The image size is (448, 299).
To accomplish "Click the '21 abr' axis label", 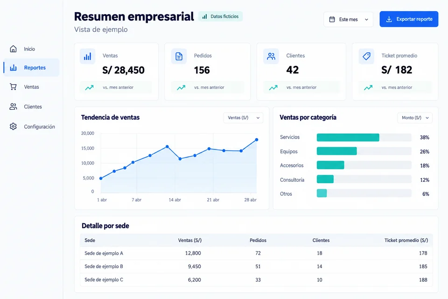I will 213,199.
